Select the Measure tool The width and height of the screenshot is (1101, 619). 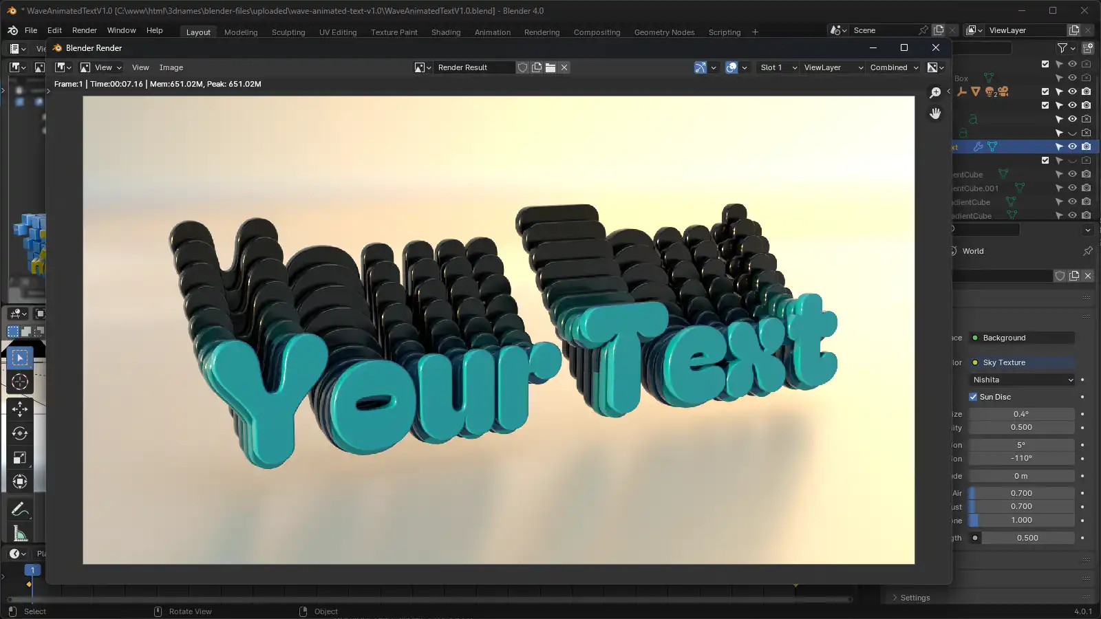[19, 534]
